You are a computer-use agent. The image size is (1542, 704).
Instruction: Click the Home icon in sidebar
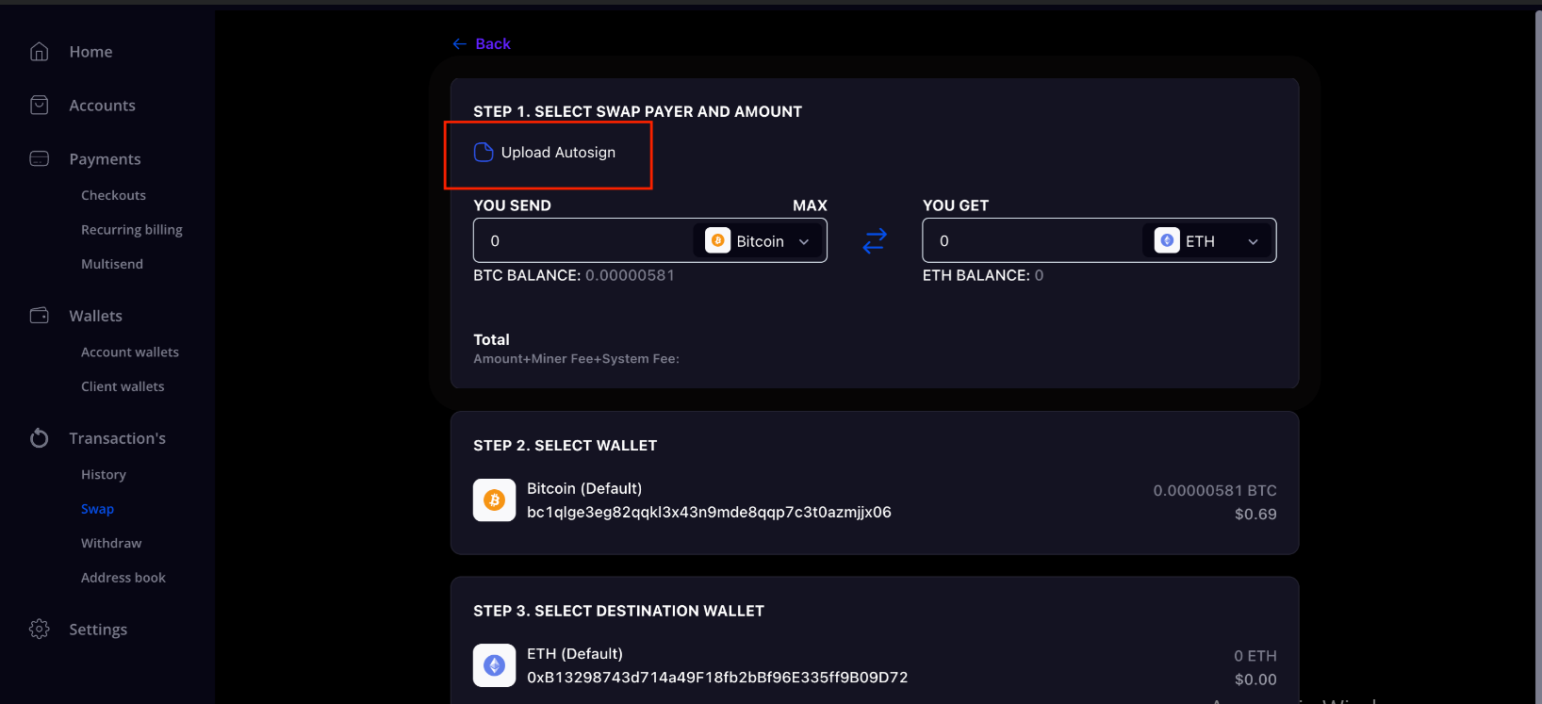(x=39, y=52)
